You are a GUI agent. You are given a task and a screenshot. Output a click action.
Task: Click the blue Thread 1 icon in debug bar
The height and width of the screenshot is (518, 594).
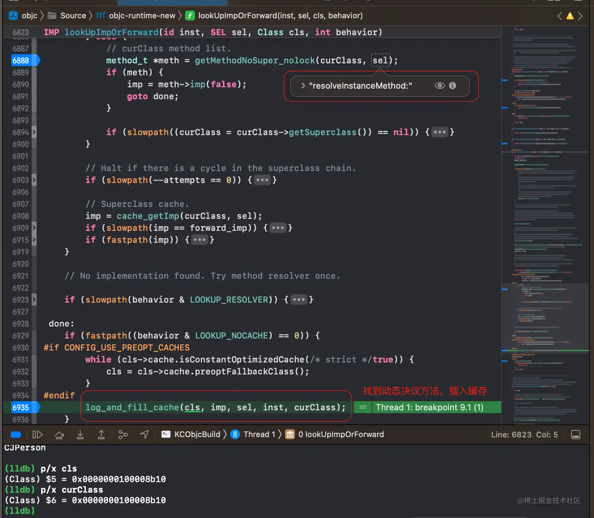click(235, 434)
